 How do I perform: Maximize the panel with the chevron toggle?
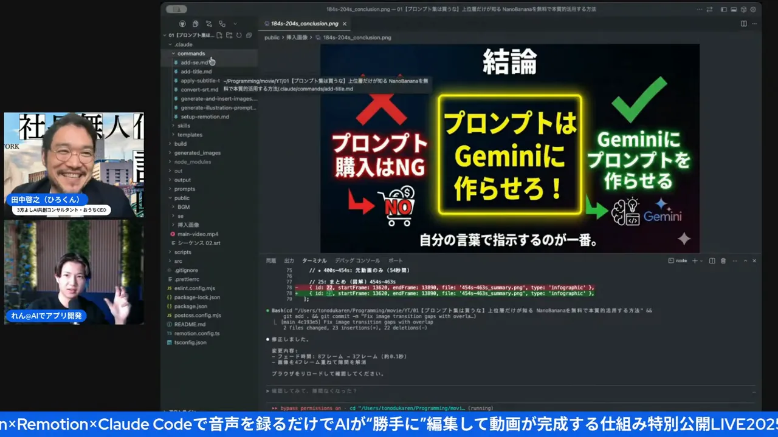point(746,260)
